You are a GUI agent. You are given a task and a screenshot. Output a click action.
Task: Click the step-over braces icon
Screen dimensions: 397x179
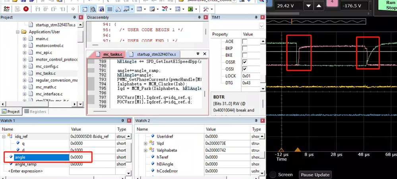pyautogui.click(x=45, y=9)
